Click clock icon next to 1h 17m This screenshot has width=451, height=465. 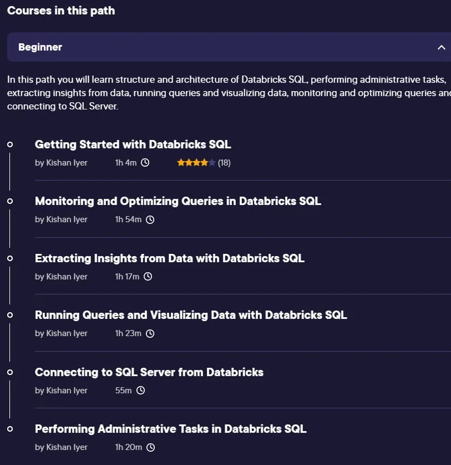tap(148, 277)
